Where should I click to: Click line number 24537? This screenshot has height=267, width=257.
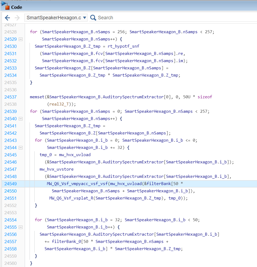pos(10,97)
